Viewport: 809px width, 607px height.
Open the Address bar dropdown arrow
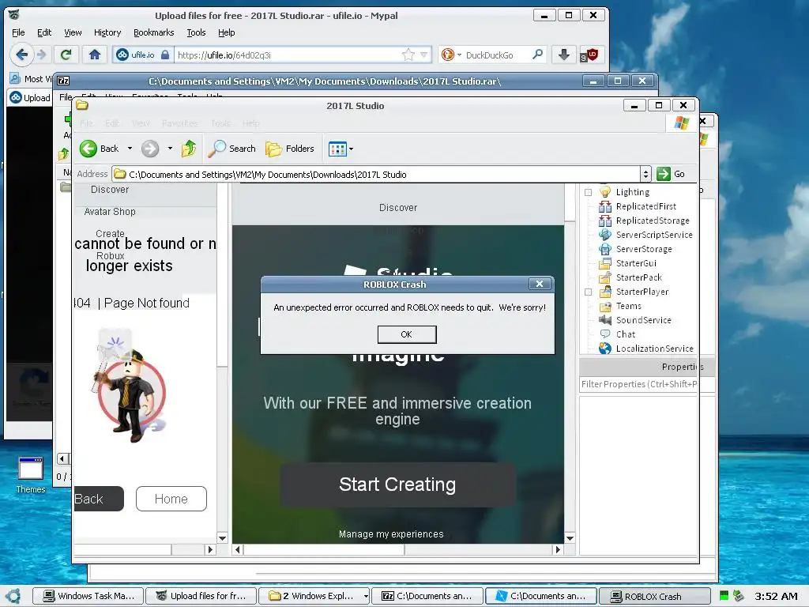[645, 175]
